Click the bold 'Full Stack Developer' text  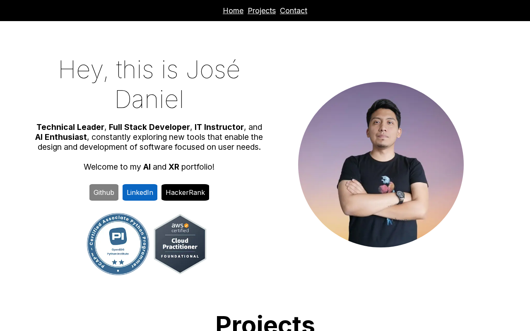click(149, 127)
